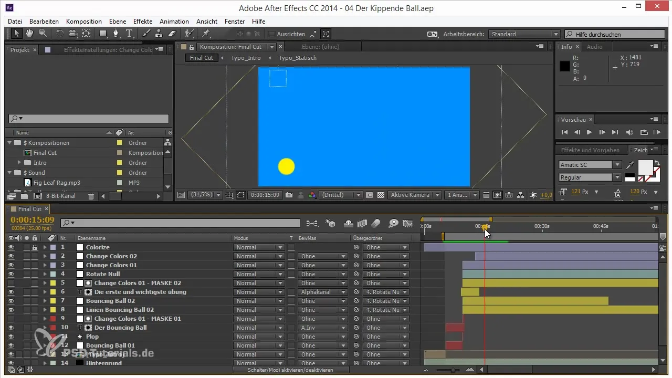Hide the Linien Bouncing Ball 02 layer
The width and height of the screenshot is (672, 378).
click(x=10, y=310)
